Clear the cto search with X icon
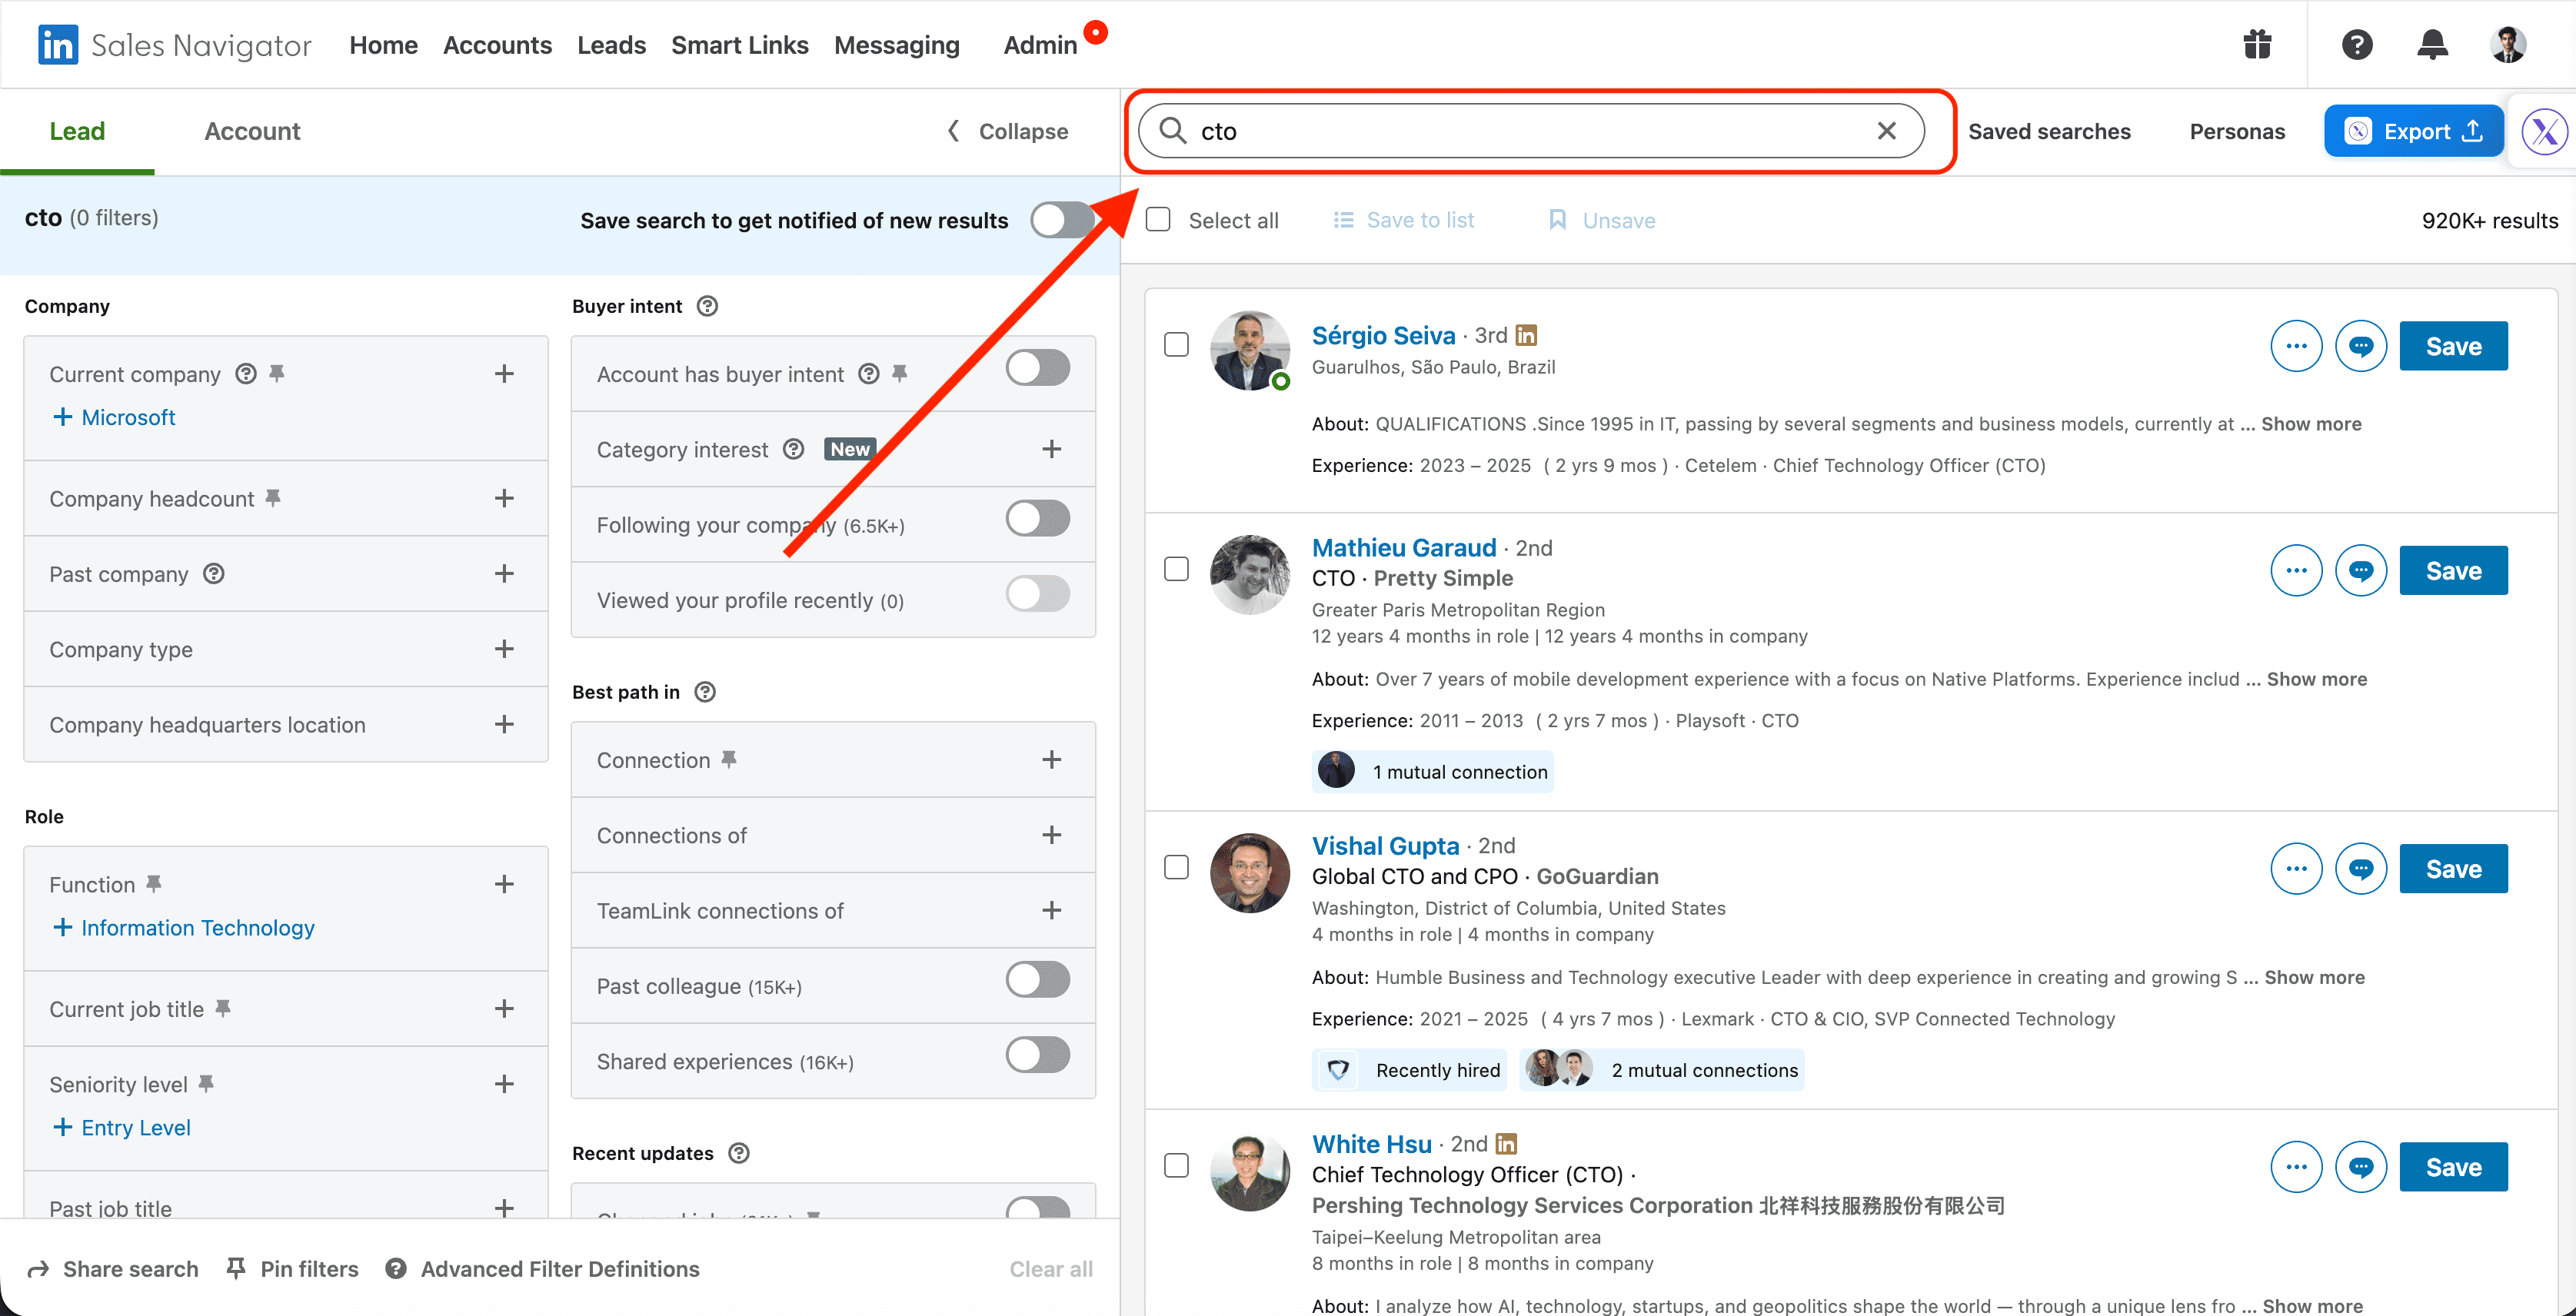 pyautogui.click(x=1886, y=131)
